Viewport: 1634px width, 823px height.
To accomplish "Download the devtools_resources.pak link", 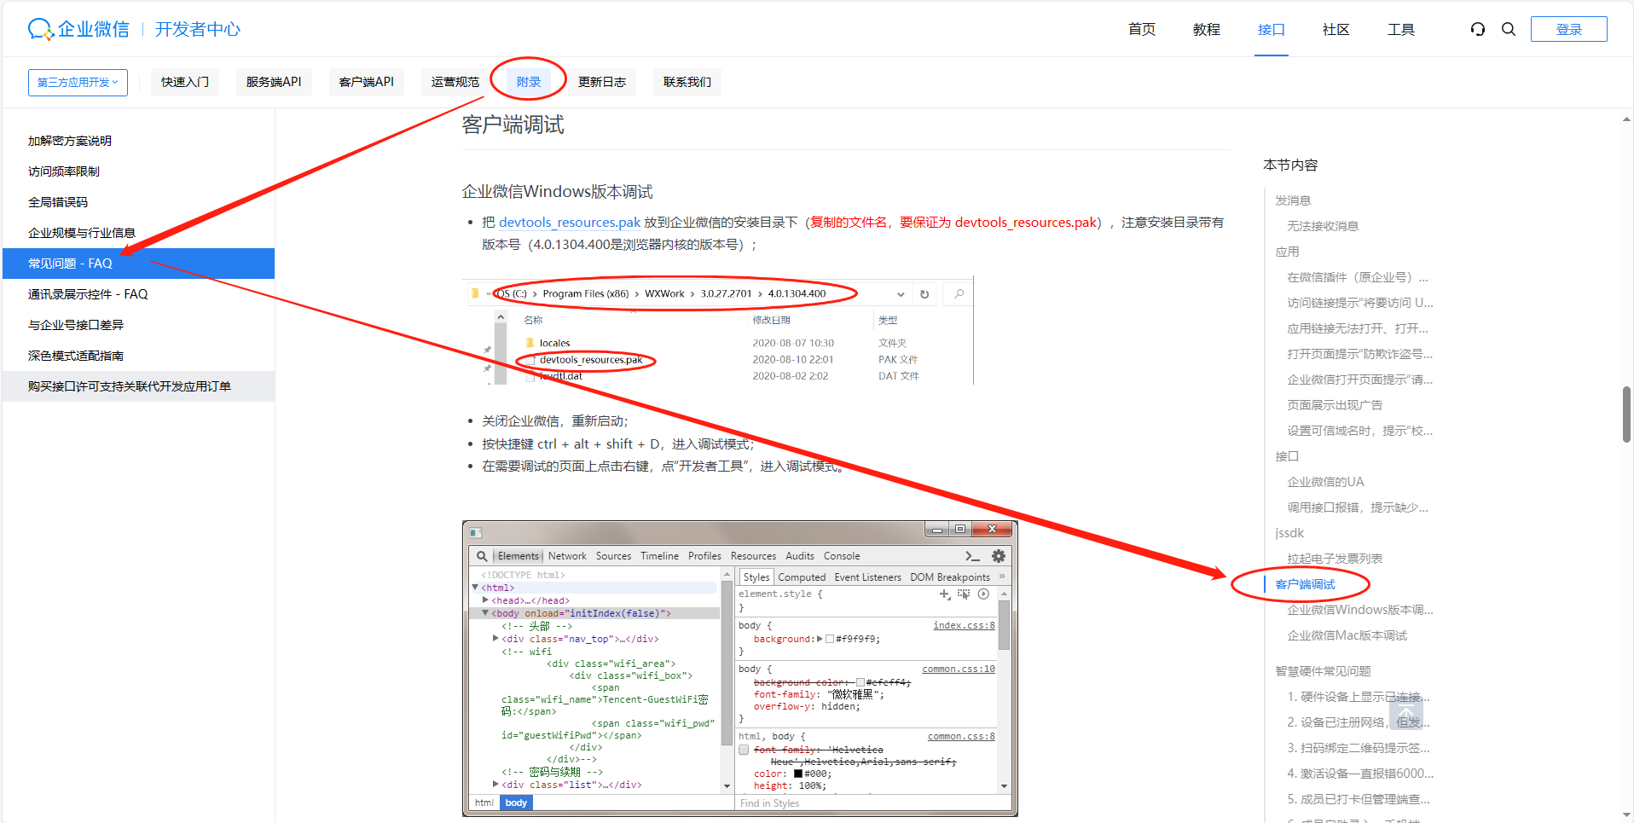I will [570, 223].
